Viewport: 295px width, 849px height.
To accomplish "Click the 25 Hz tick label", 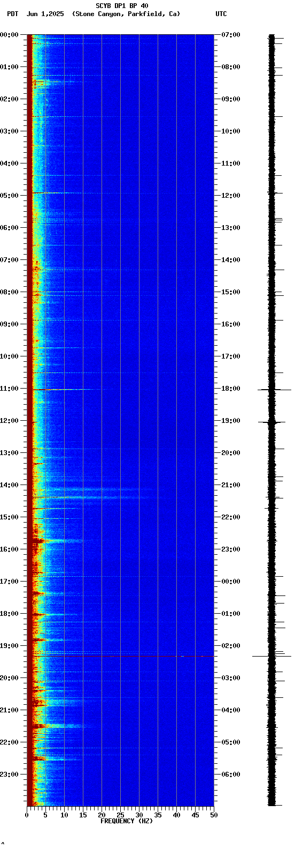I will click(120, 815).
